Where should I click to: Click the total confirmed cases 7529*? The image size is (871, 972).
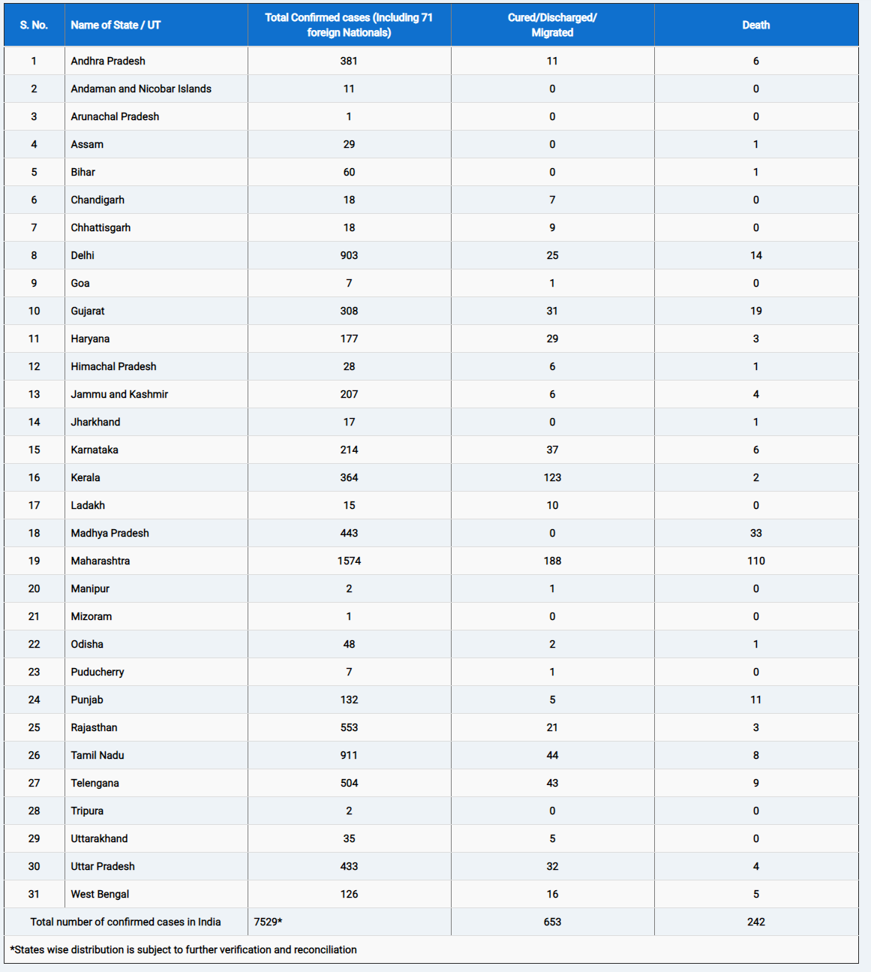click(268, 922)
